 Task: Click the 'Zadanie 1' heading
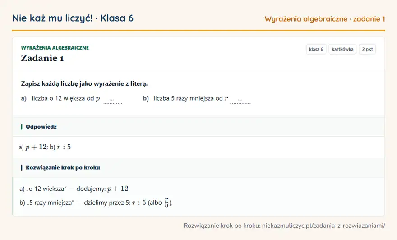[x=42, y=58]
